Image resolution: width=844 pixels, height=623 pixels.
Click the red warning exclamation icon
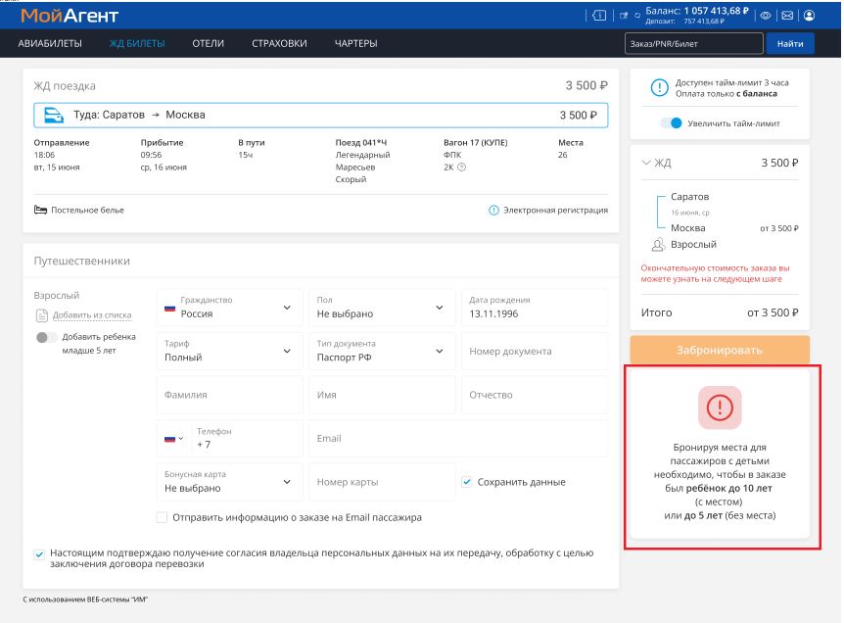pyautogui.click(x=720, y=407)
